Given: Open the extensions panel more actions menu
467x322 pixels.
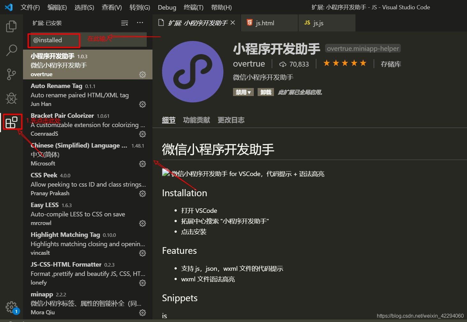Looking at the screenshot, I should 140,23.
